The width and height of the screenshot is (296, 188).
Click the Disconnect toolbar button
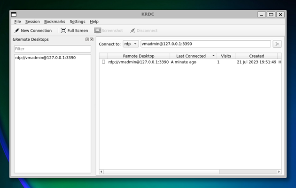coord(144,30)
